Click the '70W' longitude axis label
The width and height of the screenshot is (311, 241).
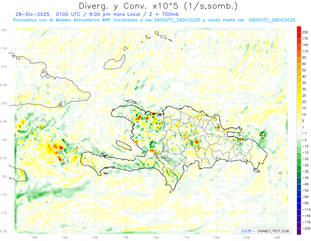coord(216,237)
